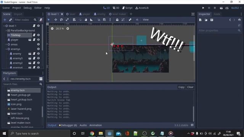The width and height of the screenshot is (244, 137).
Task: Open Scene panel three-dot options
Action: click(x=43, y=14)
